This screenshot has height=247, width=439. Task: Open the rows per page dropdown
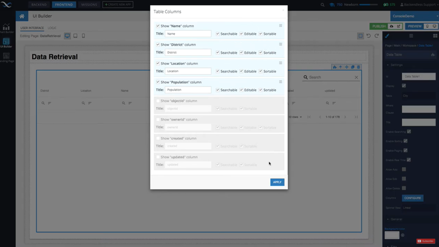tap(295, 117)
